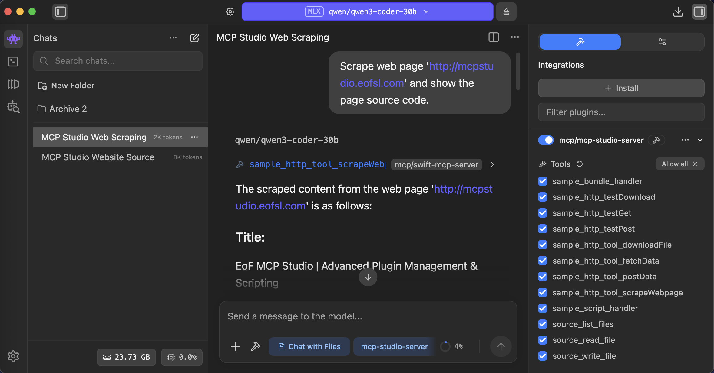Open the My Models library sidebar icon
714x373 pixels.
click(13, 84)
